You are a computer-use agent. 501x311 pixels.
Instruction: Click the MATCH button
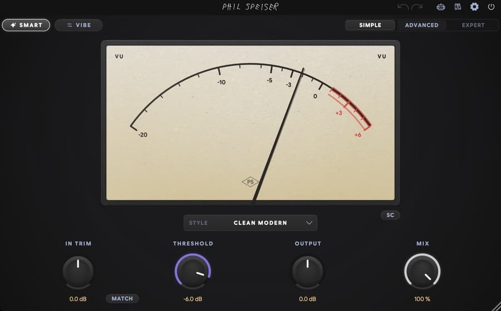pyautogui.click(x=122, y=299)
